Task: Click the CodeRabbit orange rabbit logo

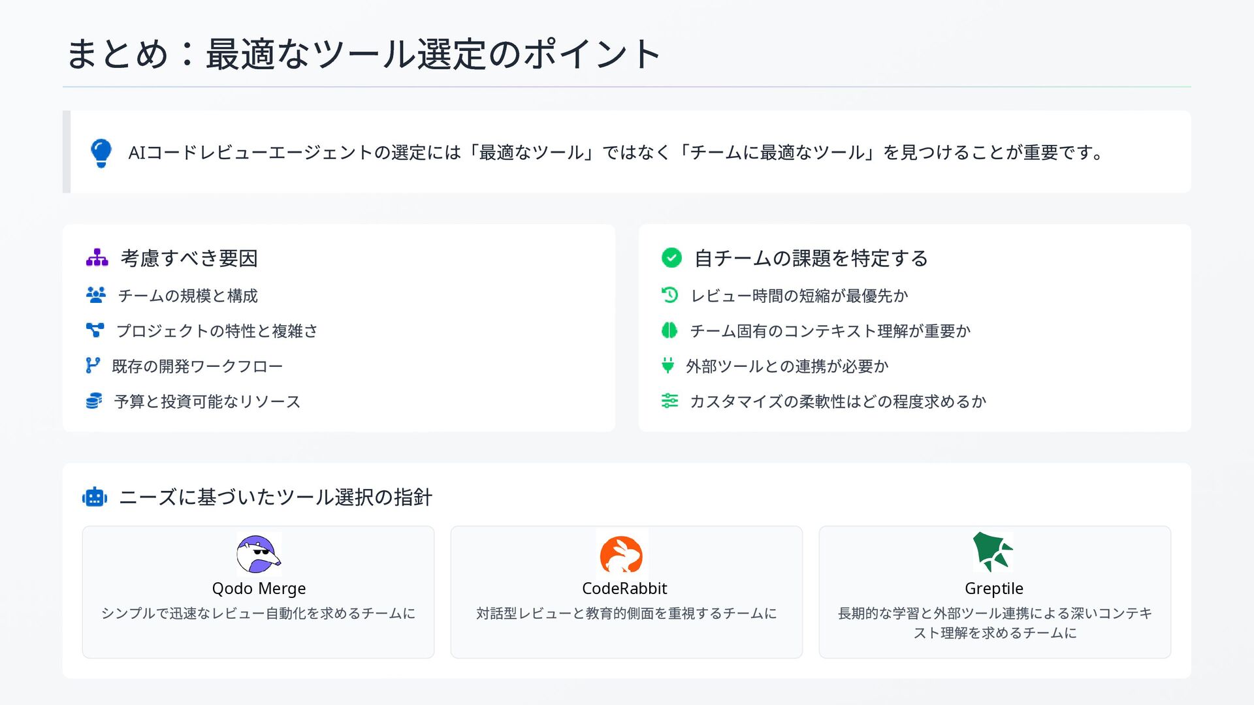Action: pos(621,555)
